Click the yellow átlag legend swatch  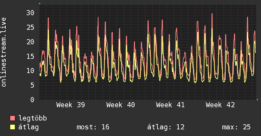12,127
